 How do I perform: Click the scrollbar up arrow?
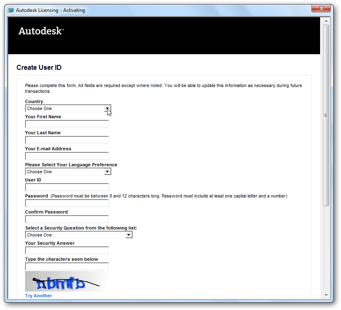[326, 21]
